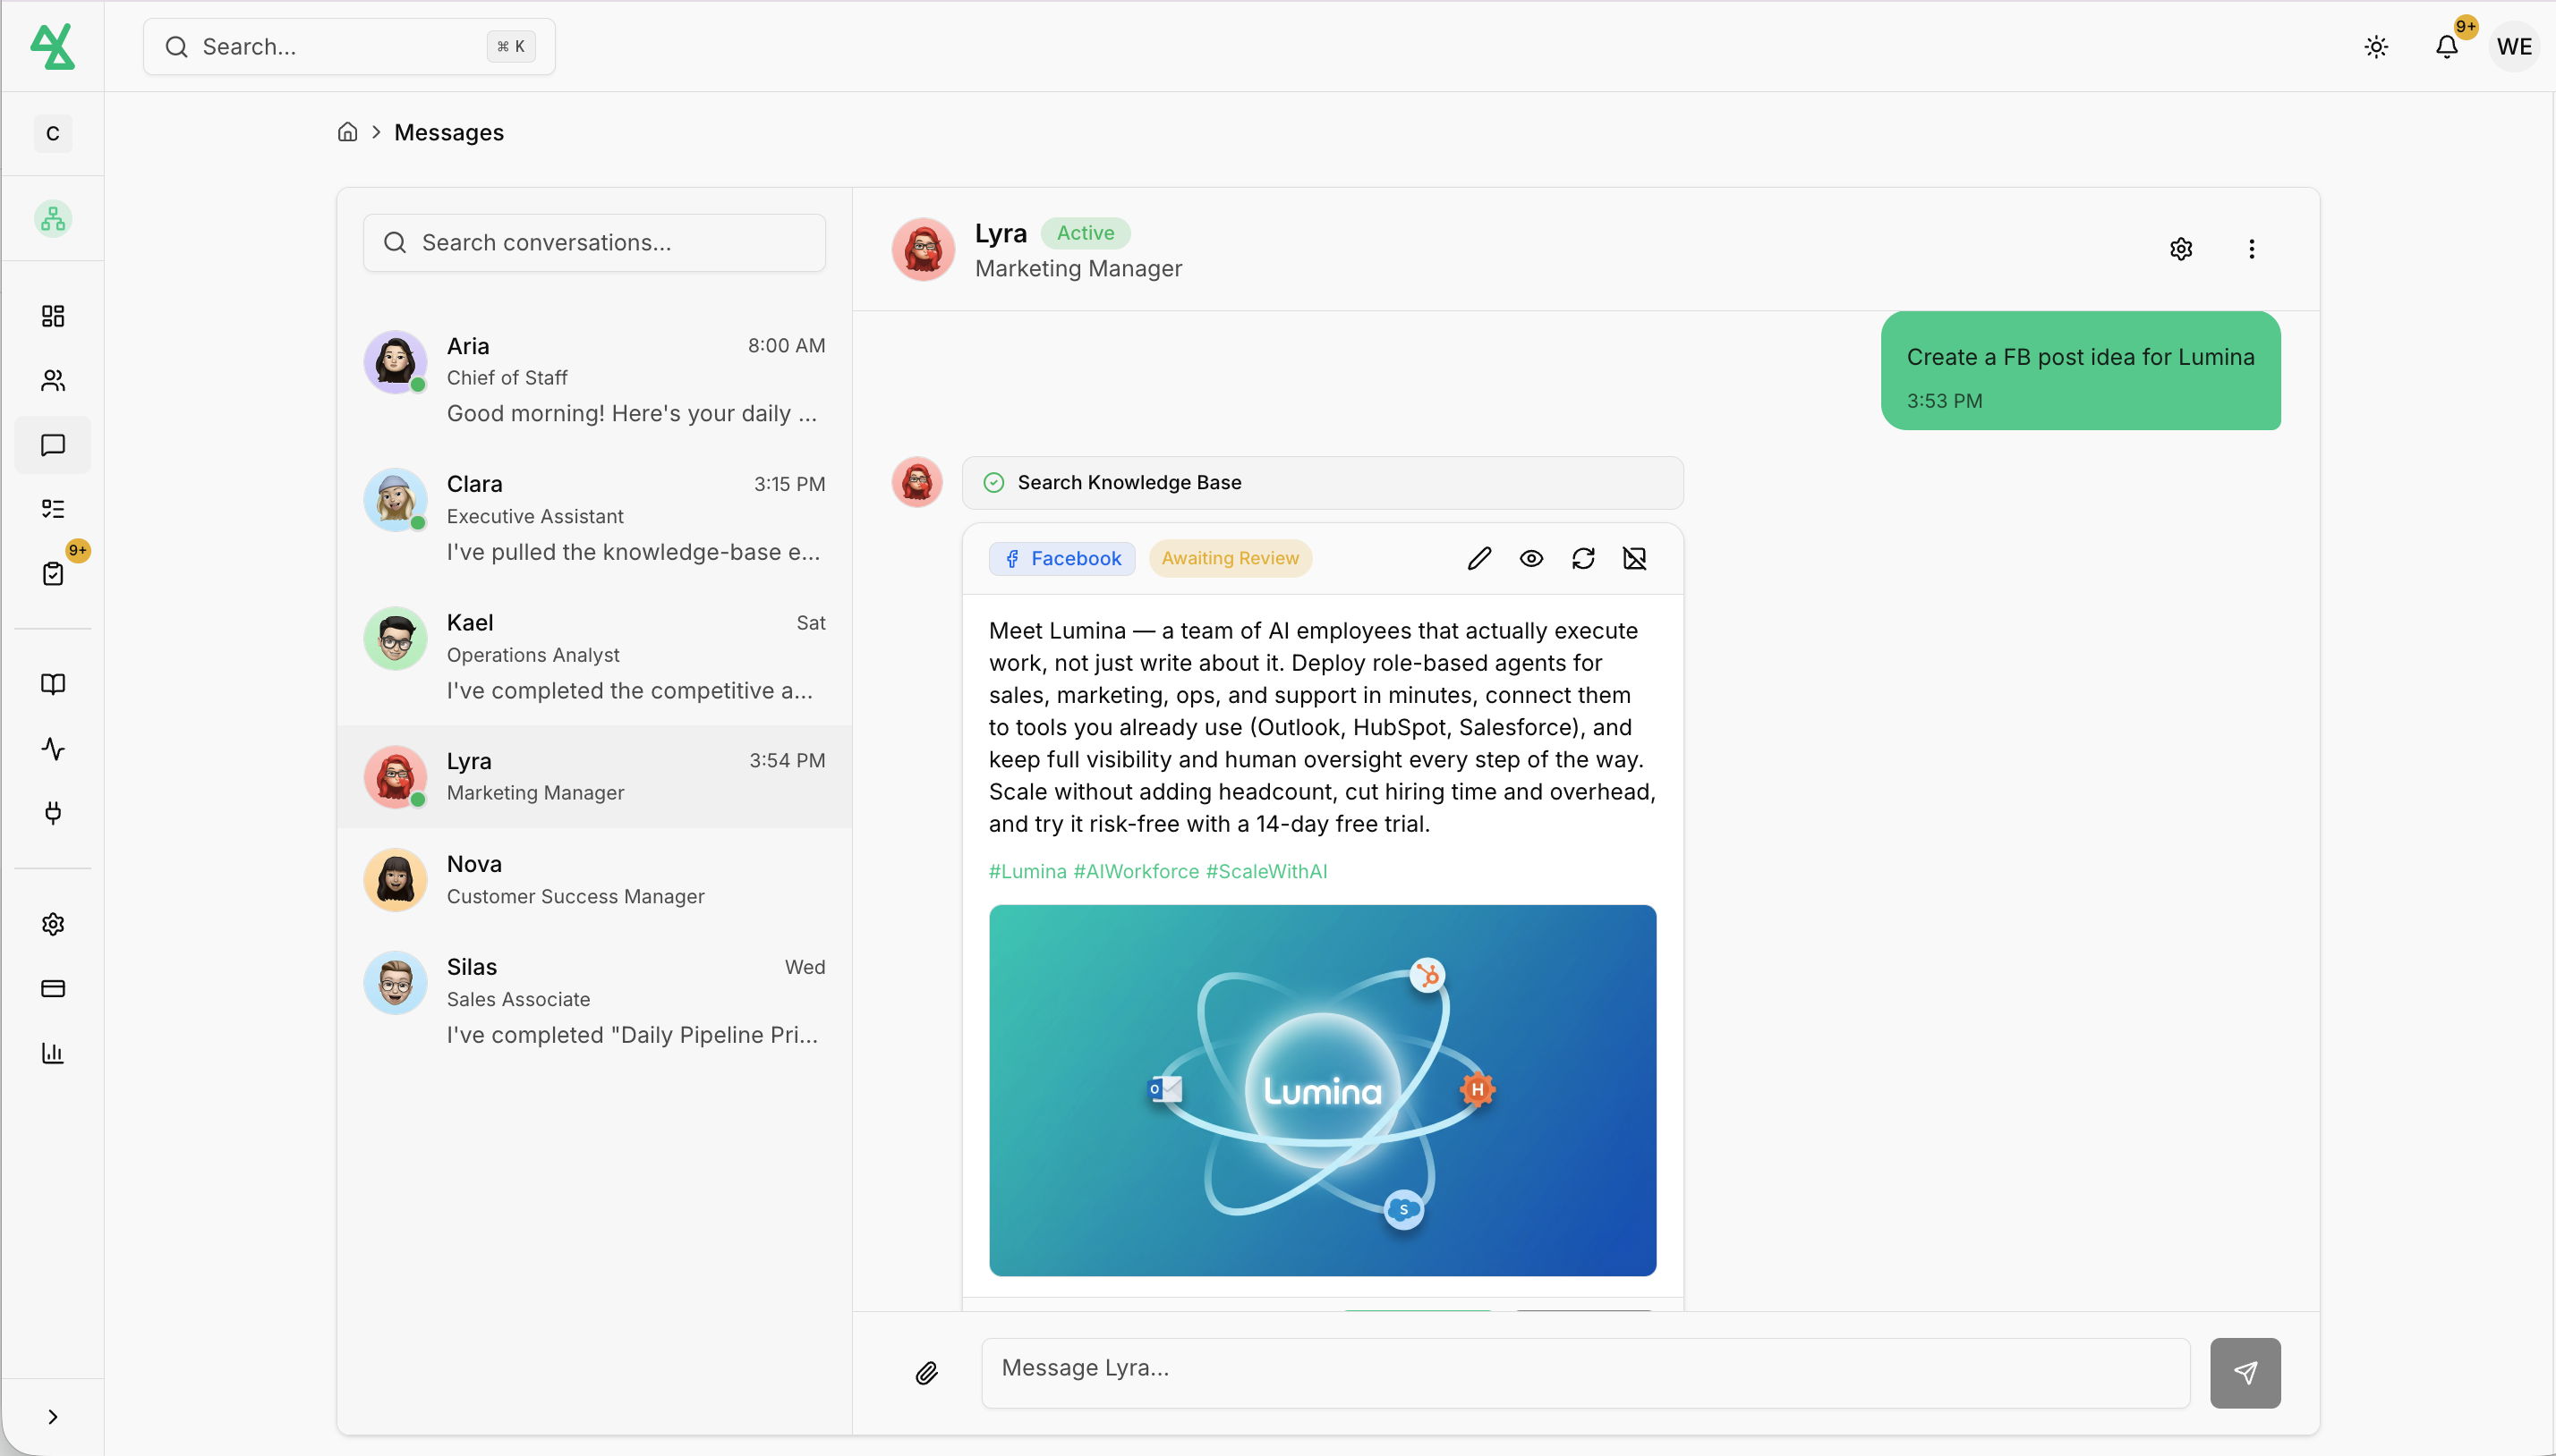Click the Message Lyra input box

tap(1586, 1373)
